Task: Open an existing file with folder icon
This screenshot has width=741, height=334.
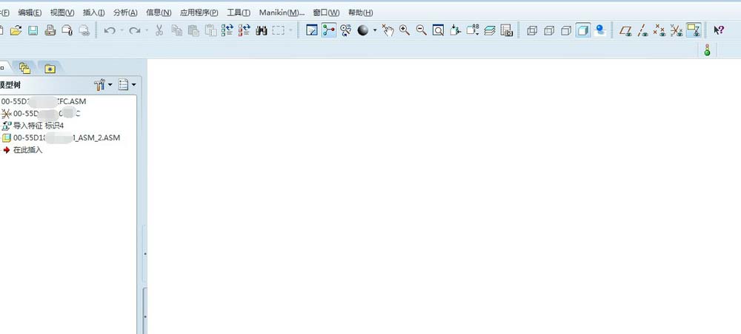Action: click(x=16, y=30)
